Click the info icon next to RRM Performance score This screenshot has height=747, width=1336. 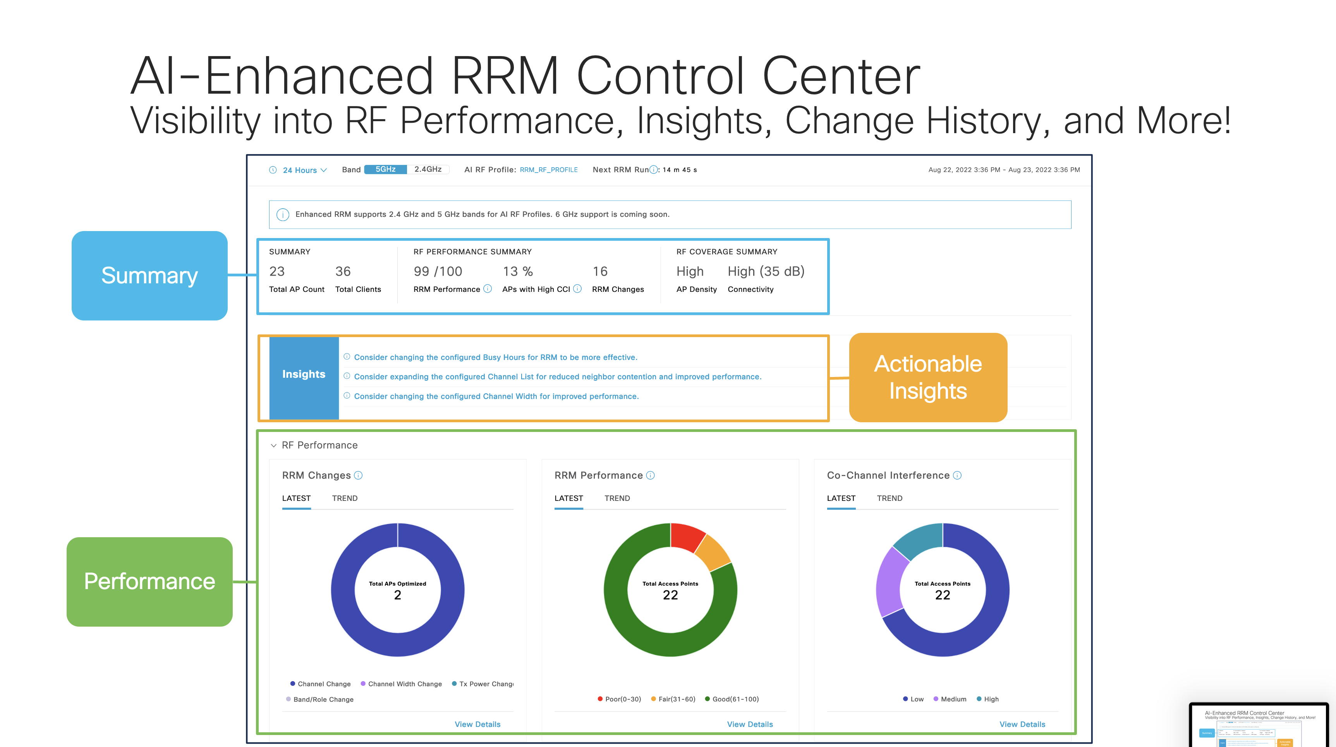(488, 289)
